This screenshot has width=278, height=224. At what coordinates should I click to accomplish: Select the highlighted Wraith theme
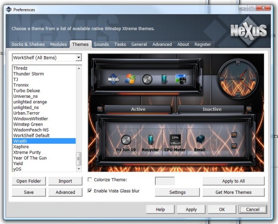[x=44, y=141]
